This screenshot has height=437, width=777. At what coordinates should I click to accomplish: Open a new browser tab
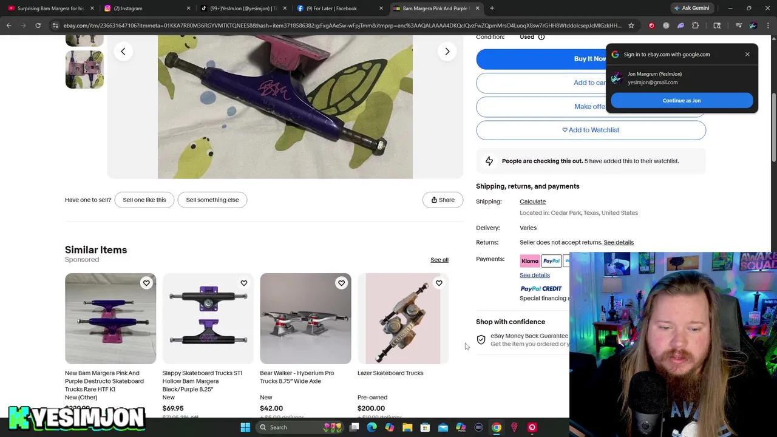492,8
